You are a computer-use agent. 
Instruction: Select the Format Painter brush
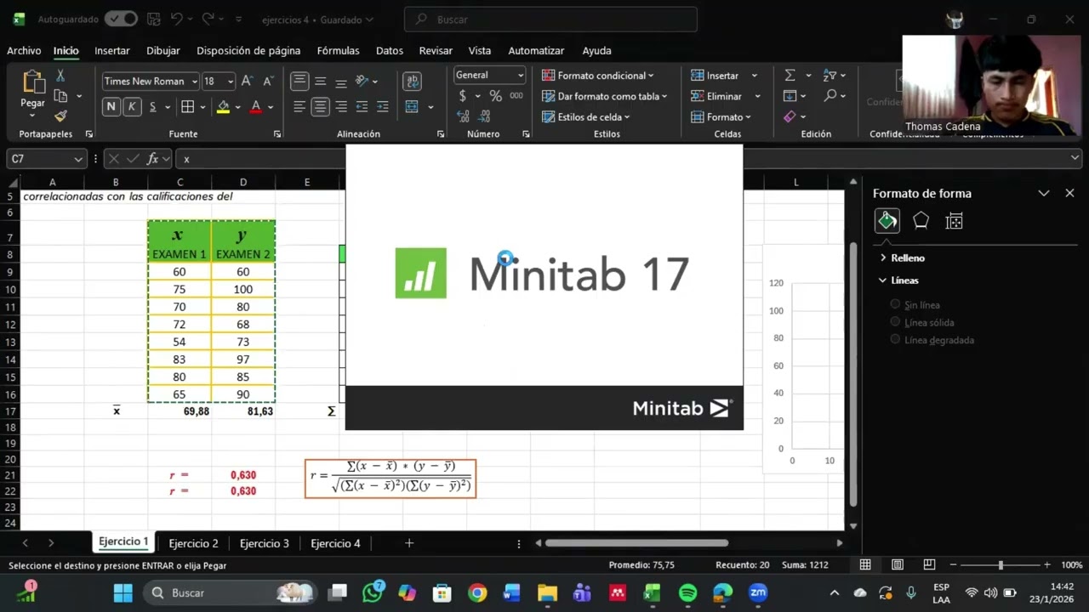click(60, 116)
